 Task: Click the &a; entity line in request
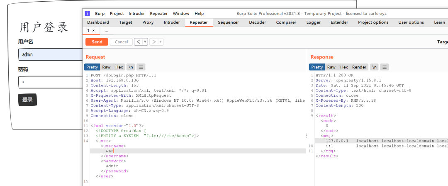(x=198, y=151)
